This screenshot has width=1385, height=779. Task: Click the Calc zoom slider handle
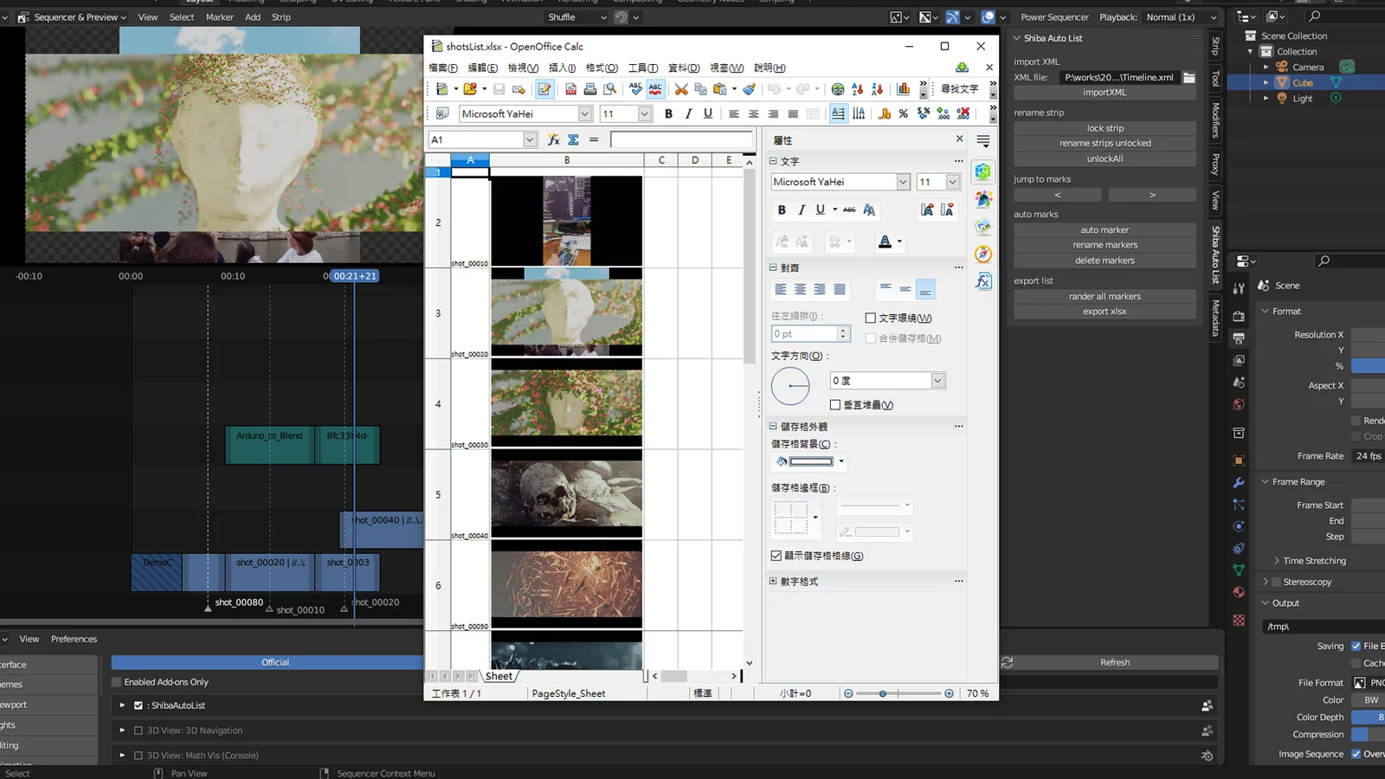click(882, 693)
